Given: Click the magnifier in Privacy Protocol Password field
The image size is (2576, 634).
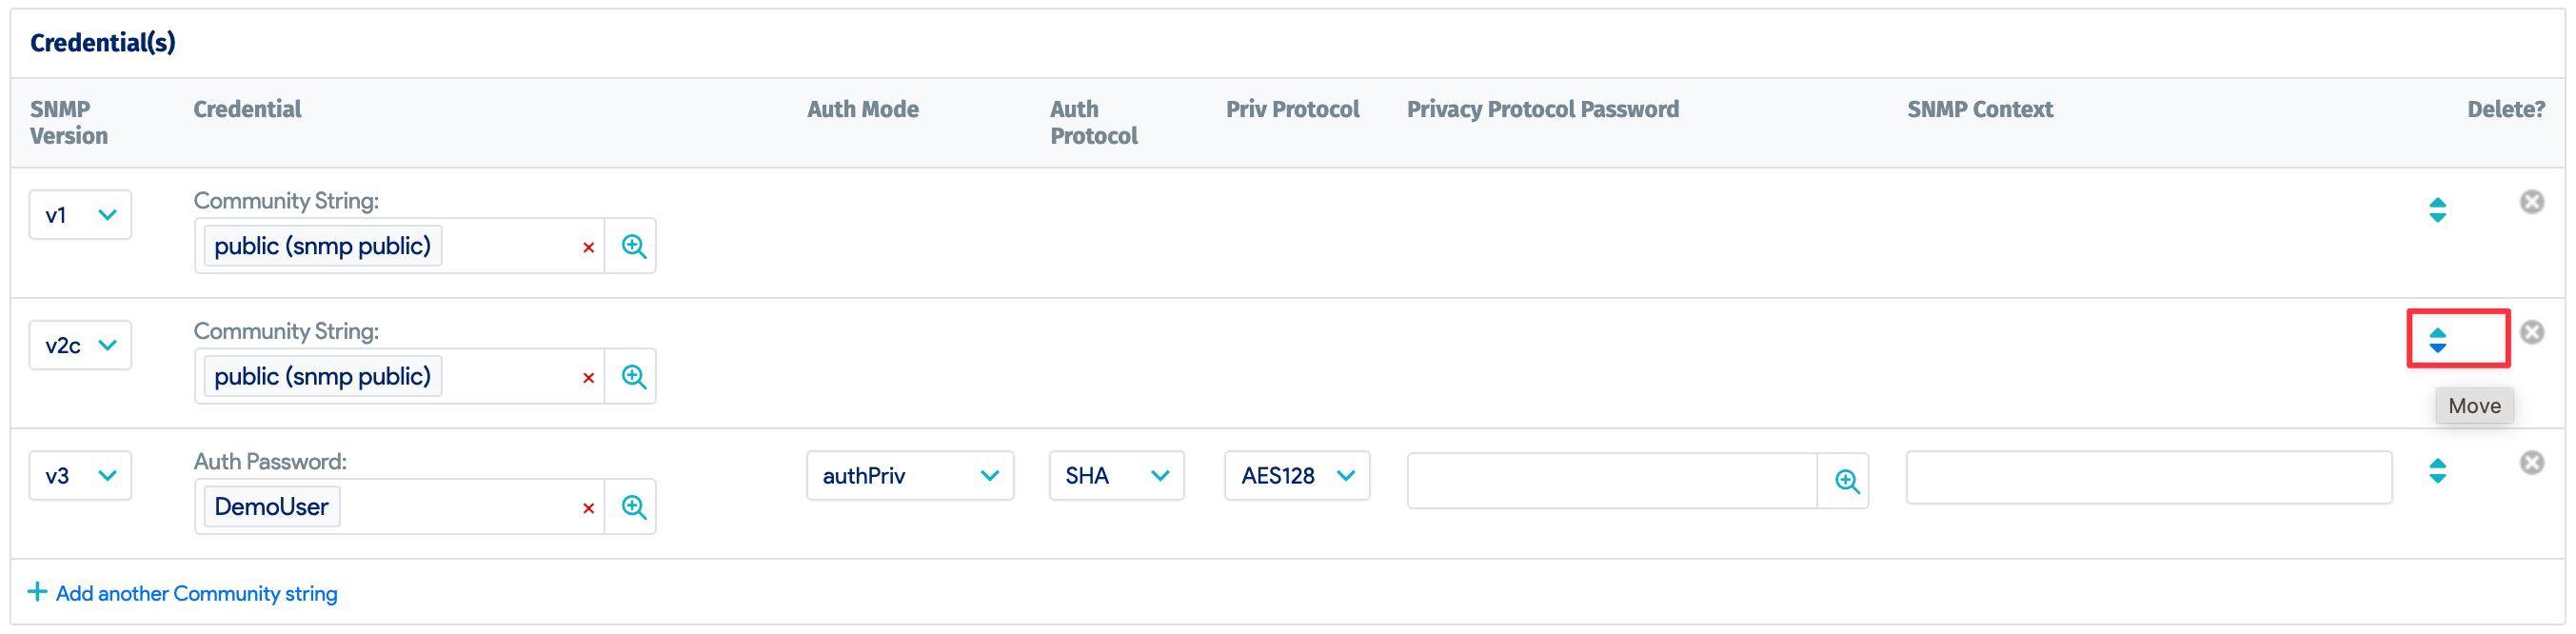Looking at the screenshot, I should (x=1845, y=481).
